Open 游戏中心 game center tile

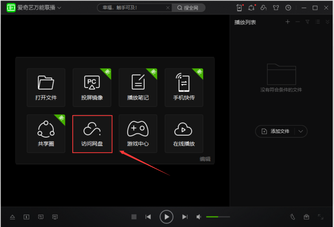tap(138, 133)
